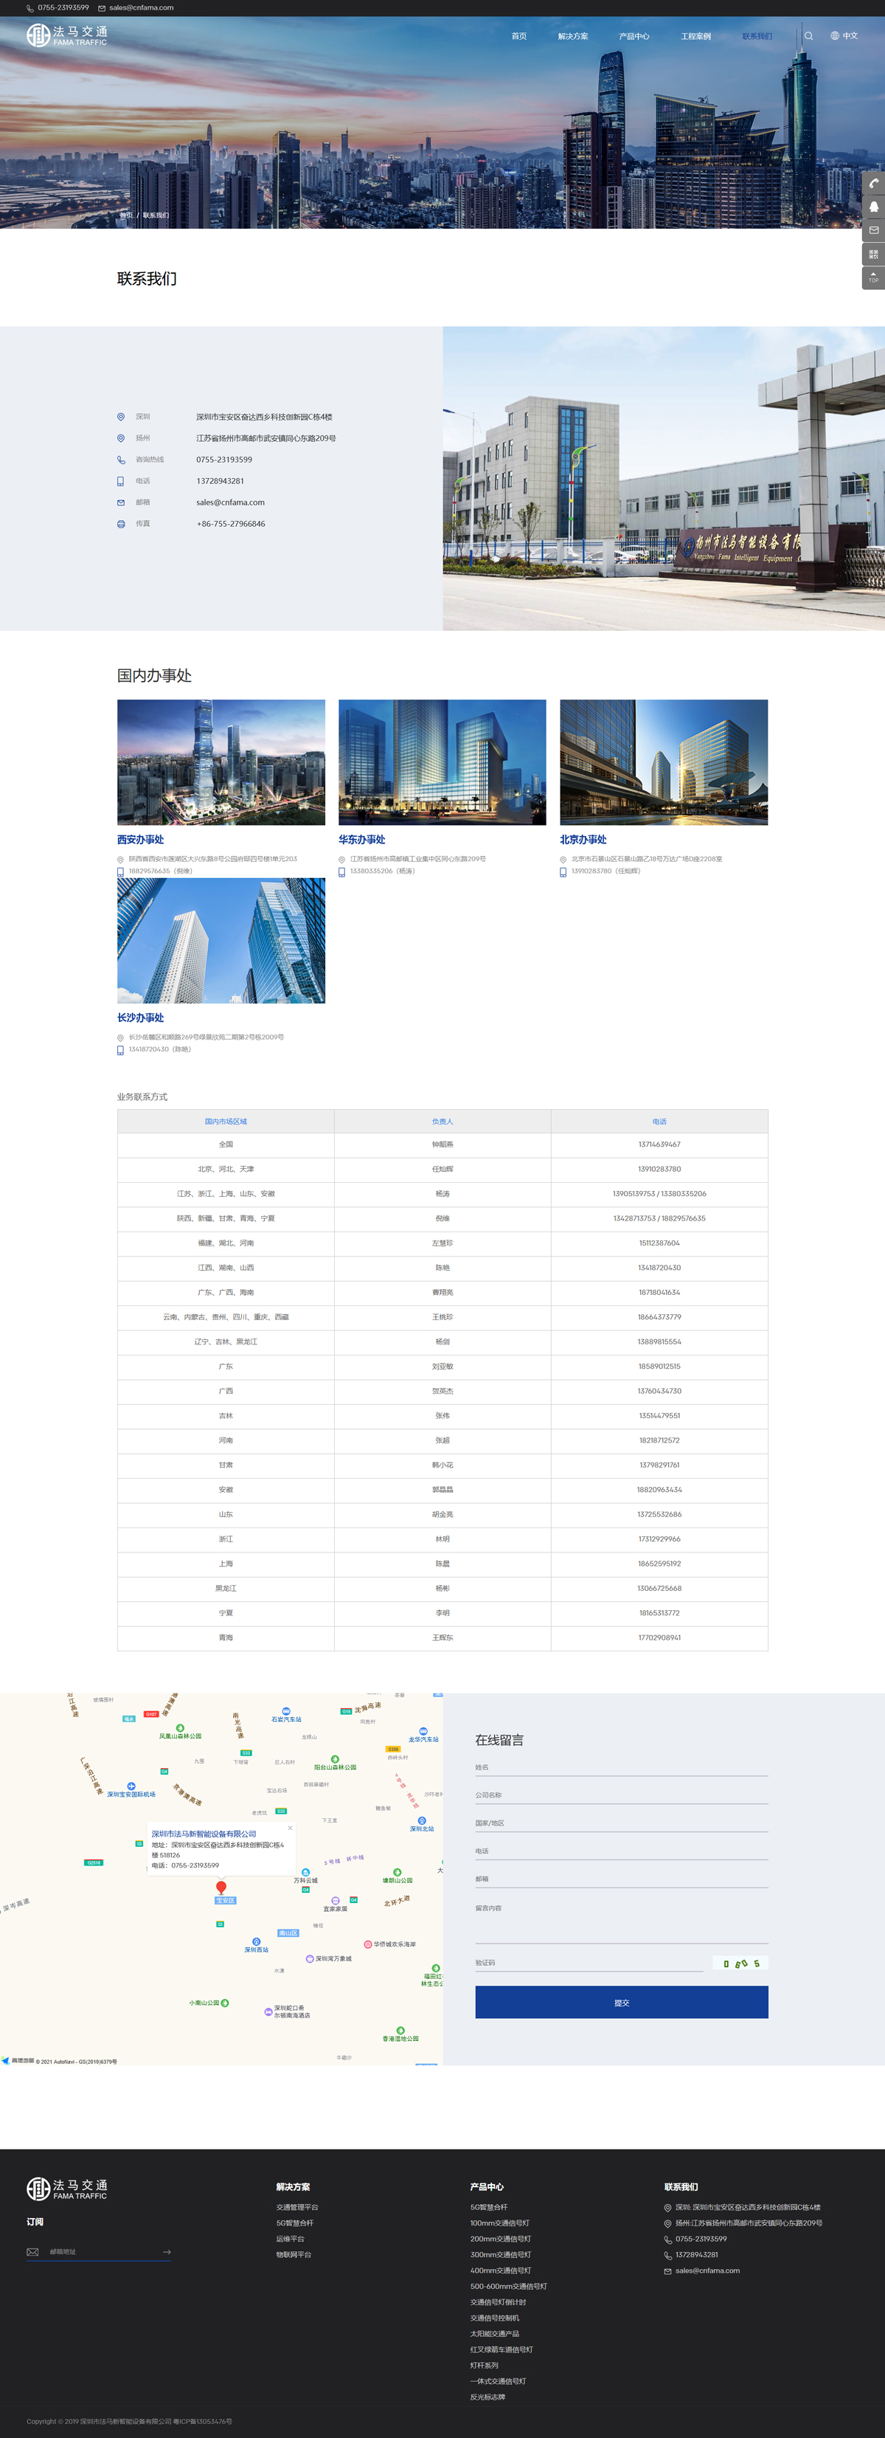885x2438 pixels.
Task: Show the QR code from sidebar icon
Action: [872, 254]
